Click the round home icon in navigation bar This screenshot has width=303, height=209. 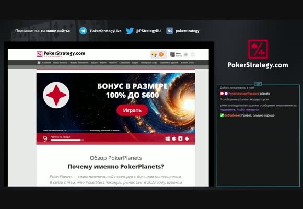click(x=39, y=63)
